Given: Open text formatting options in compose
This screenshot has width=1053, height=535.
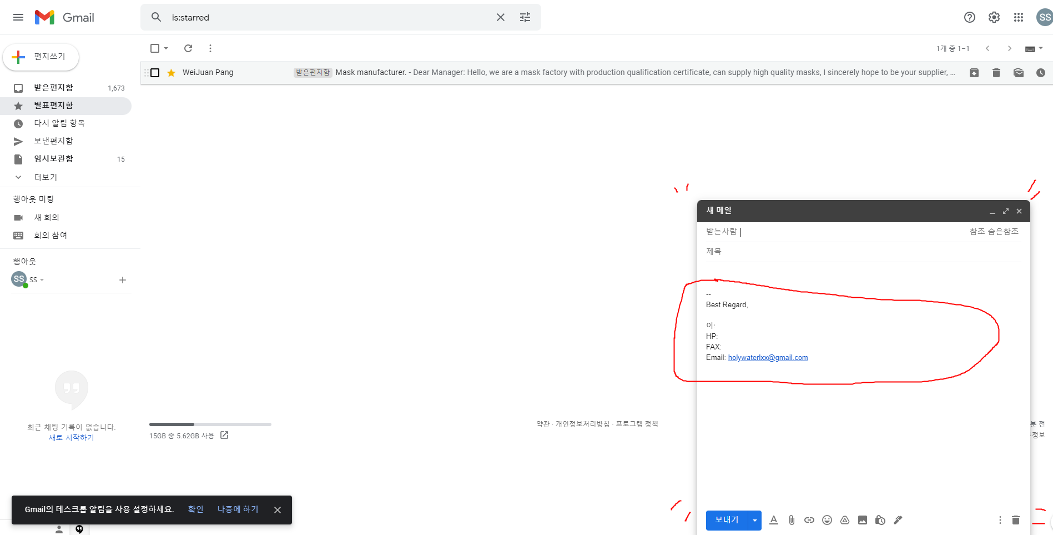Looking at the screenshot, I should pos(774,520).
